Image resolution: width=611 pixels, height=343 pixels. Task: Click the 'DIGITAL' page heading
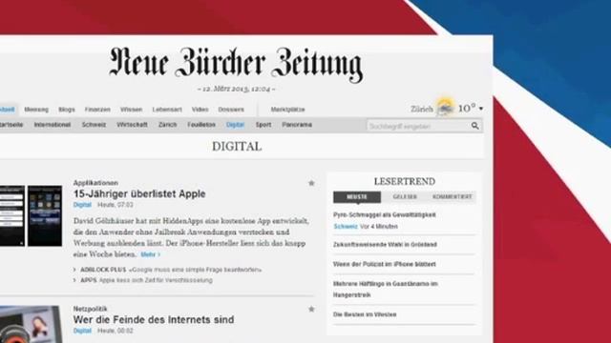tap(237, 147)
